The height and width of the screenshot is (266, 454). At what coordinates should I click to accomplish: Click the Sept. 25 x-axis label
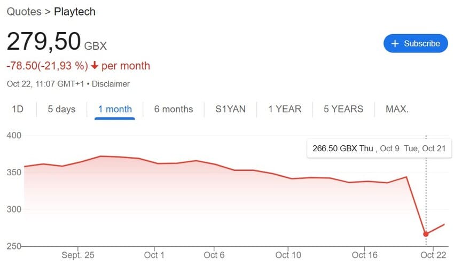click(x=78, y=254)
